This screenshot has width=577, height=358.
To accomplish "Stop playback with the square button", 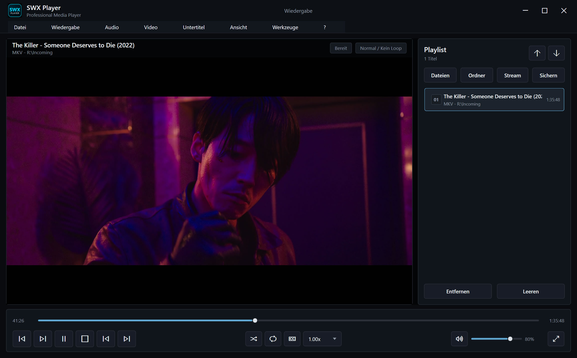I will click(x=85, y=339).
